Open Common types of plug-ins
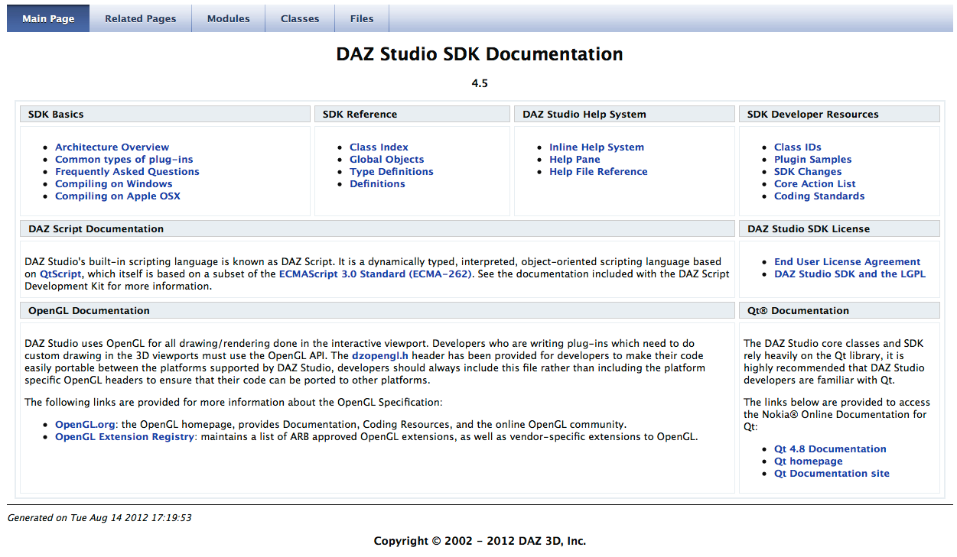 [124, 160]
